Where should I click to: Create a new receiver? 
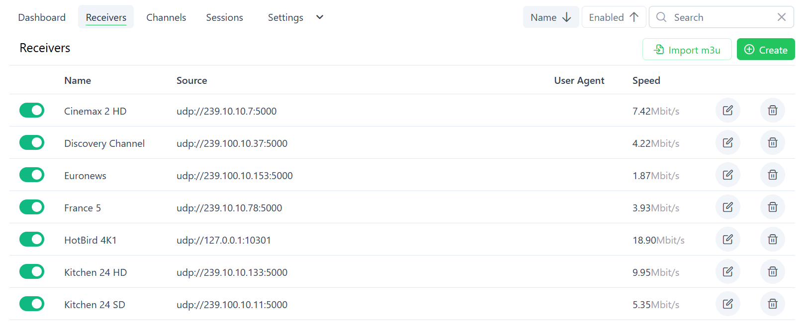[765, 50]
